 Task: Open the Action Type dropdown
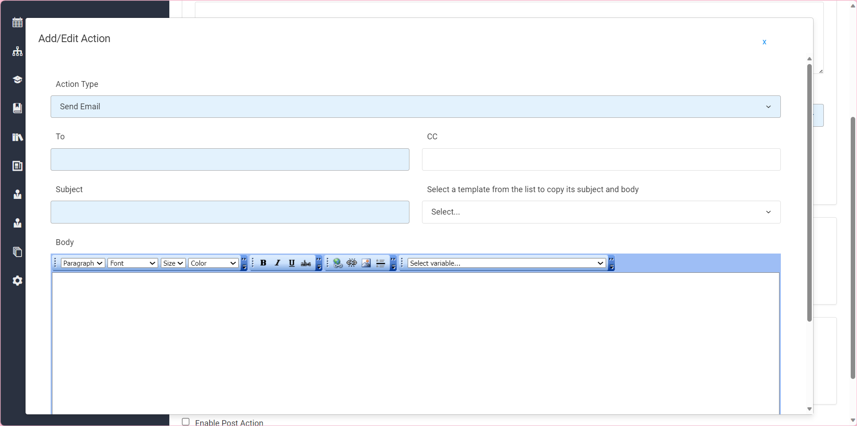(415, 107)
